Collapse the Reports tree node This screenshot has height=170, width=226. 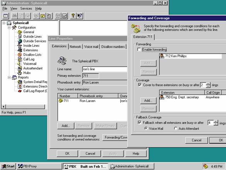coord(9,77)
